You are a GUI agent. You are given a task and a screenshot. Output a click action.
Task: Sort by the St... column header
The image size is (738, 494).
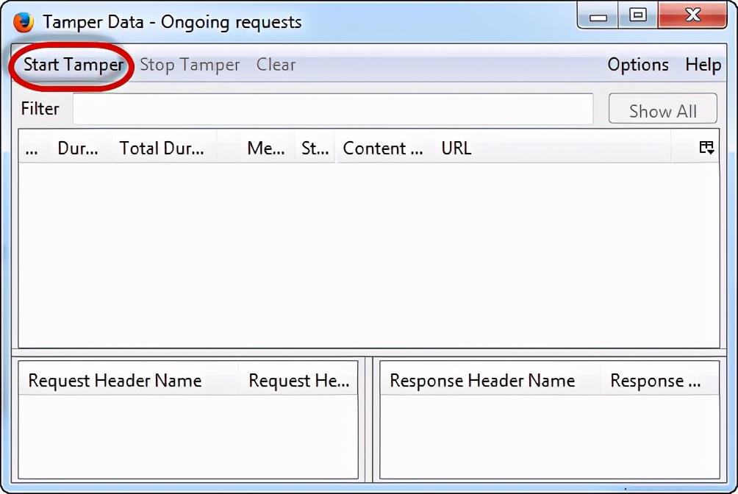pyautogui.click(x=315, y=148)
